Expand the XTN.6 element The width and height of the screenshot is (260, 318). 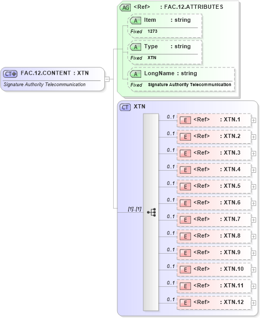253,203
